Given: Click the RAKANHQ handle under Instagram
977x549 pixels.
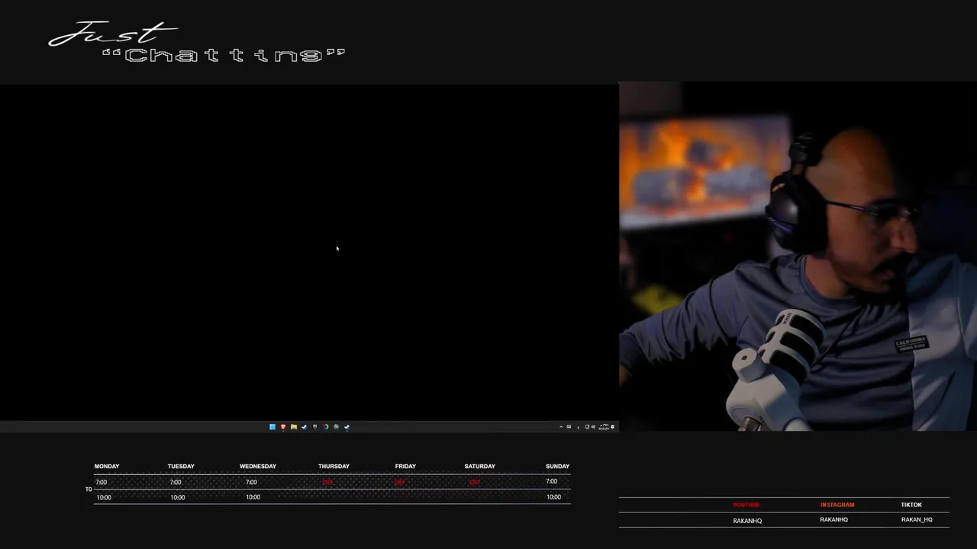Looking at the screenshot, I should (x=834, y=519).
